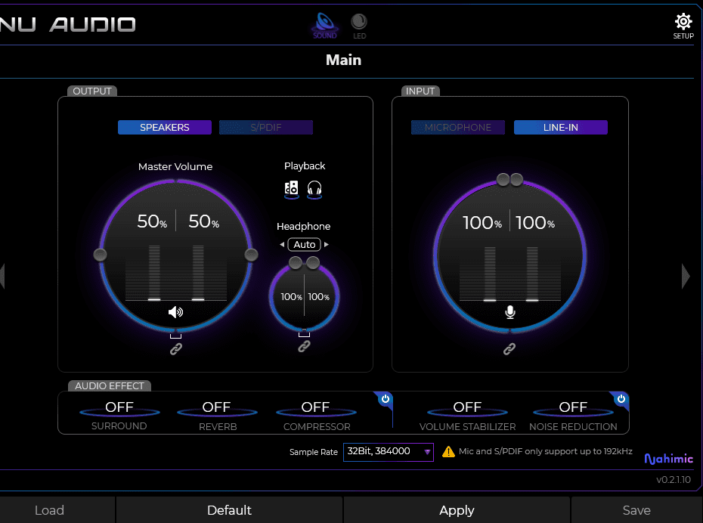Screen dimensions: 703x523
Task: Toggle input audio effects power button
Action: (621, 399)
